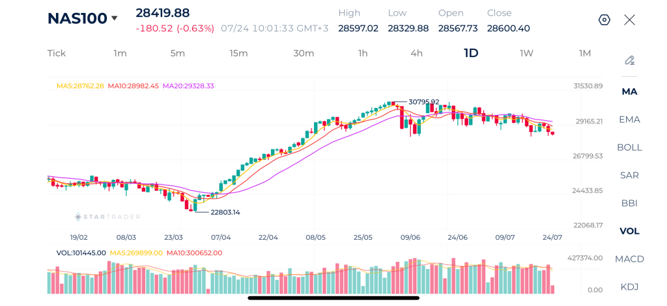The height and width of the screenshot is (306, 667).
Task: Switch chart to 4h timeframe
Action: [x=416, y=53]
